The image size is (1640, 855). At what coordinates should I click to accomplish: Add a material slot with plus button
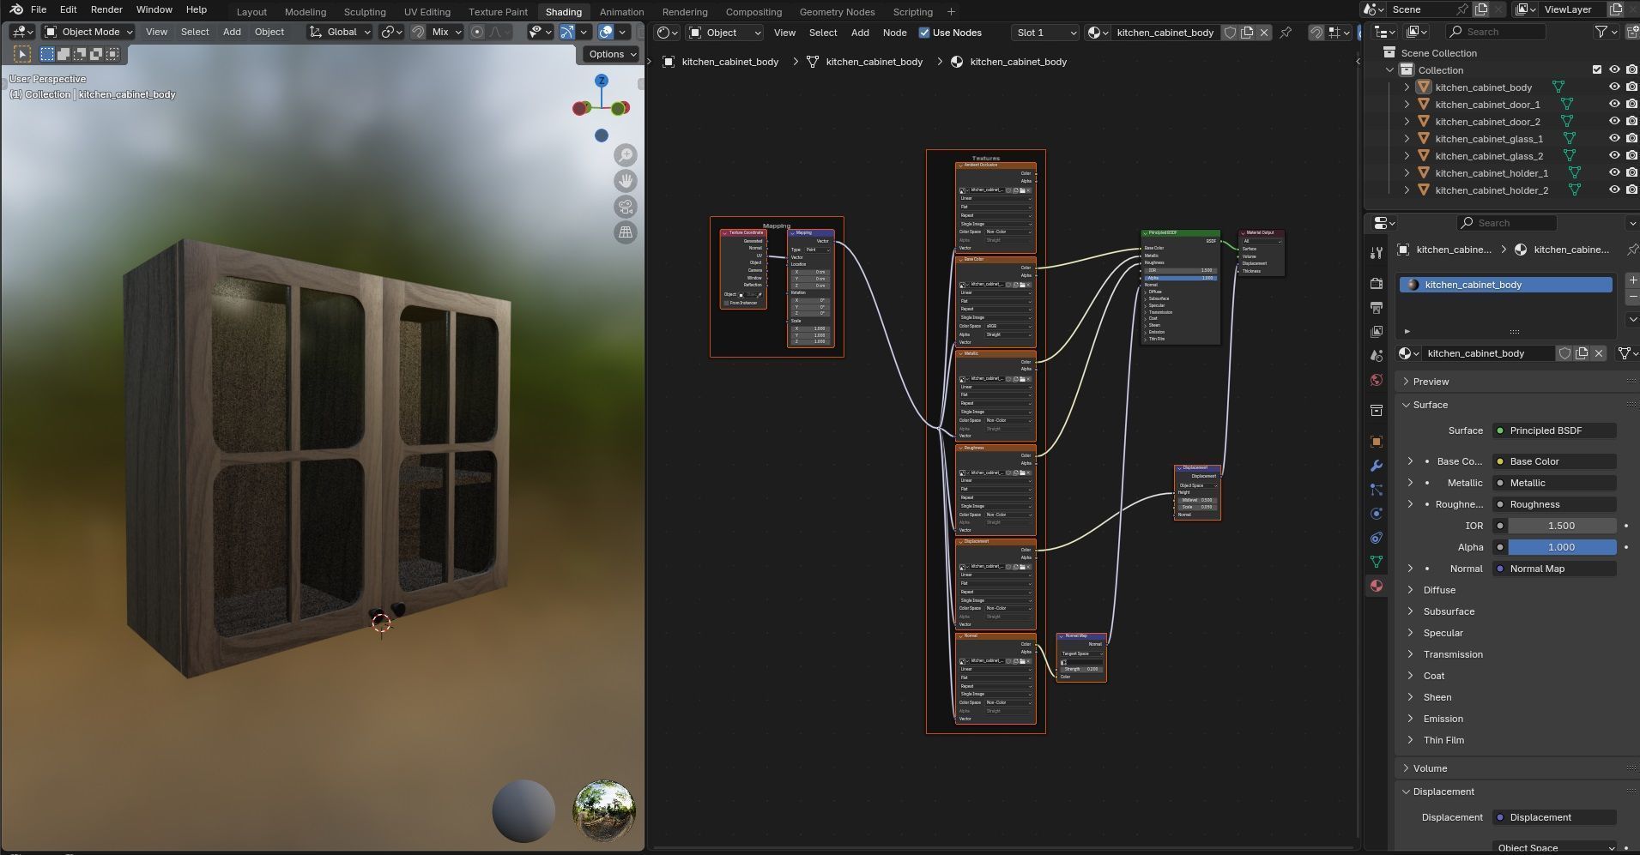point(1632,280)
